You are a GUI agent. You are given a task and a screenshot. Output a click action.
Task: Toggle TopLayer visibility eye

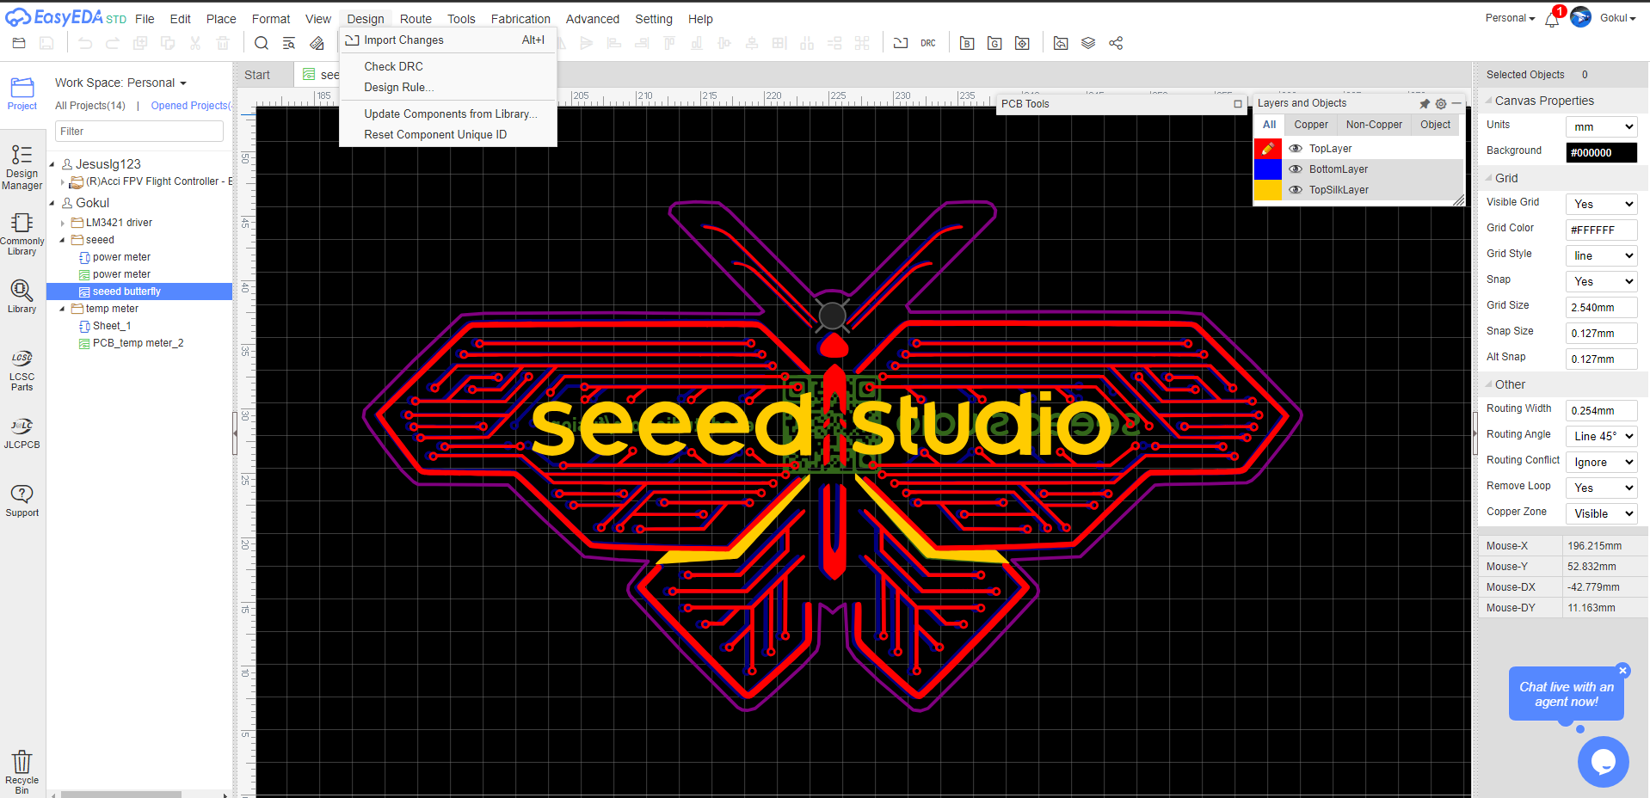click(x=1296, y=149)
